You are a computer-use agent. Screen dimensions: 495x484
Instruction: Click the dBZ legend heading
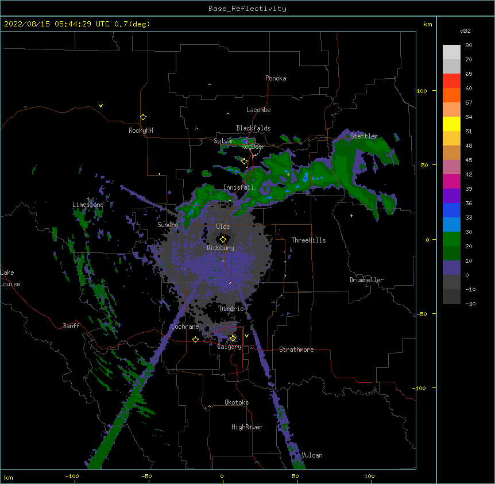(x=465, y=30)
